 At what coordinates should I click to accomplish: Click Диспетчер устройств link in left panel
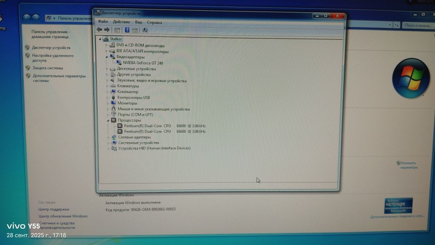coord(51,48)
